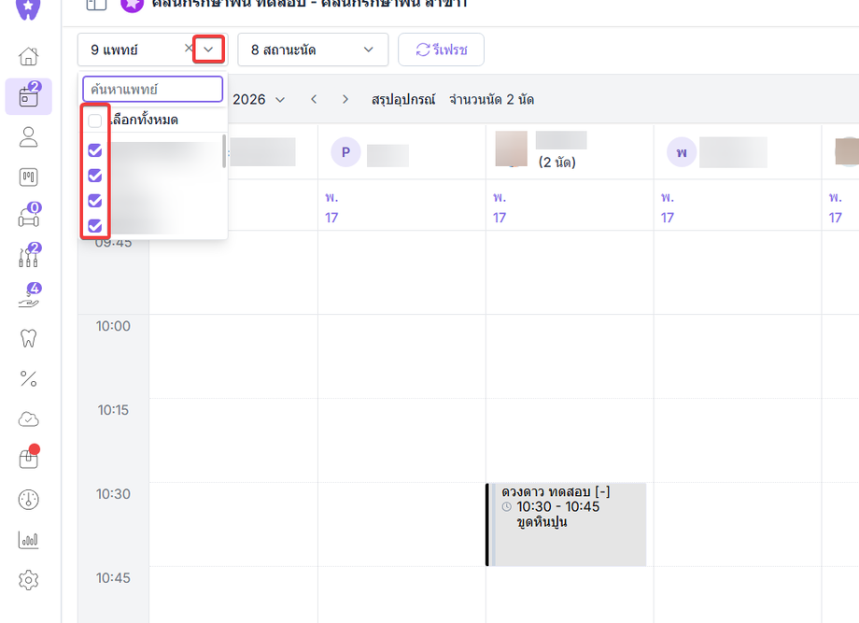859x623 pixels.
Task: Open the cloud check sidebar icon
Action: [x=29, y=419]
